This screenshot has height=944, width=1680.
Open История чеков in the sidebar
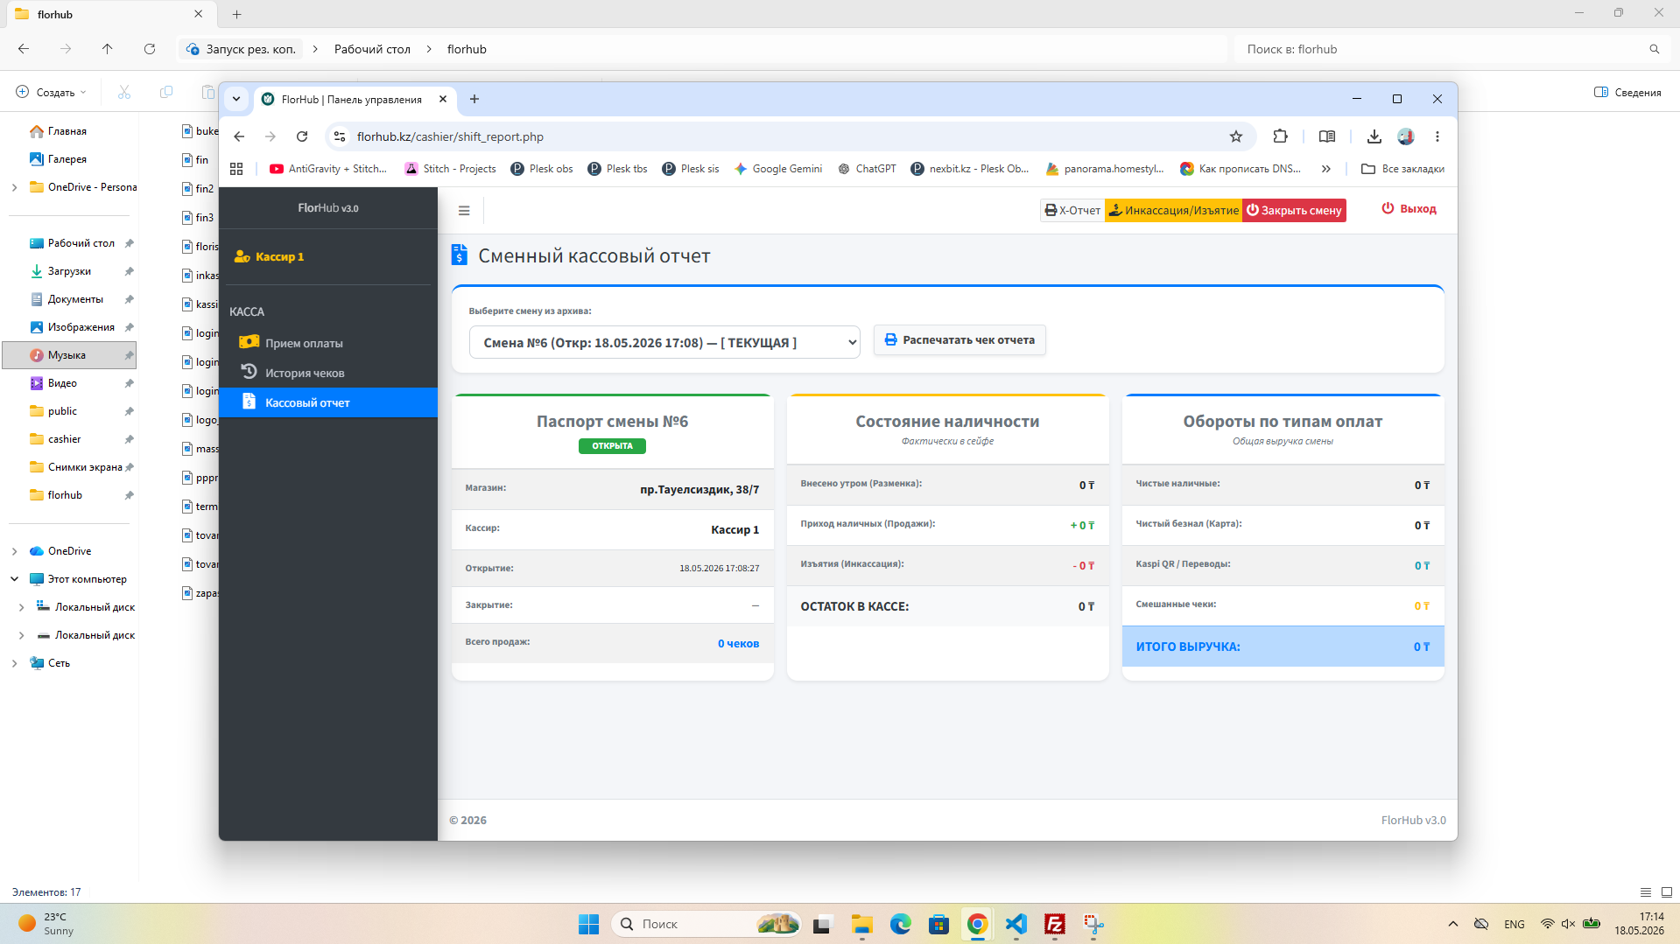pyautogui.click(x=328, y=373)
